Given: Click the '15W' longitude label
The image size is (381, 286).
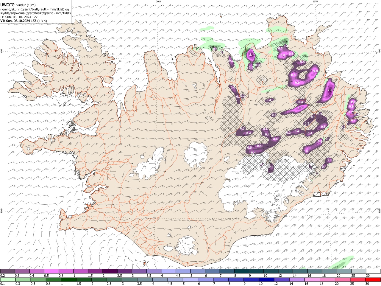Looking at the screenshot, I should tap(315, 1).
